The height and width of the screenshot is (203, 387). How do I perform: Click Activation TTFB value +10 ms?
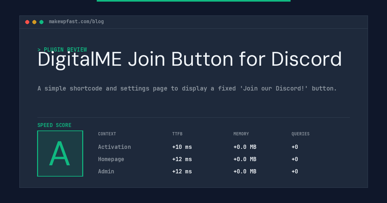tap(182, 147)
